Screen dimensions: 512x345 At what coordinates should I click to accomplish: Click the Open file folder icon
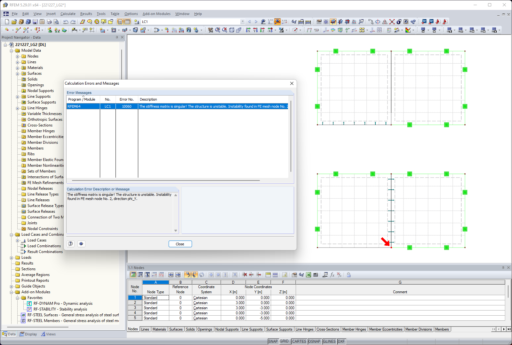click(x=14, y=22)
